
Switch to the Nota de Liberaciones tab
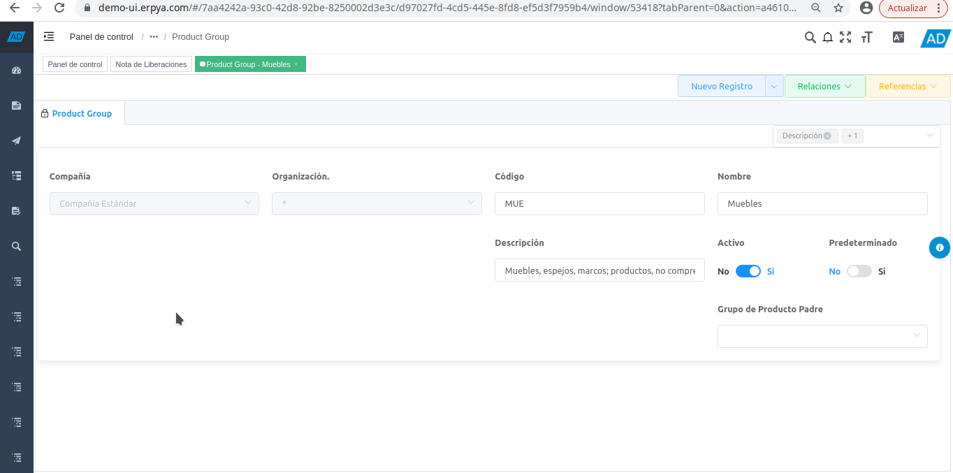[151, 64]
